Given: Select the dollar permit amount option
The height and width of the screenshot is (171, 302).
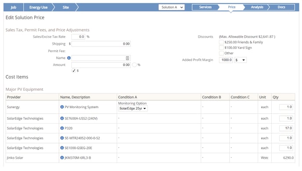Looking at the screenshot, I should (x=74, y=71).
